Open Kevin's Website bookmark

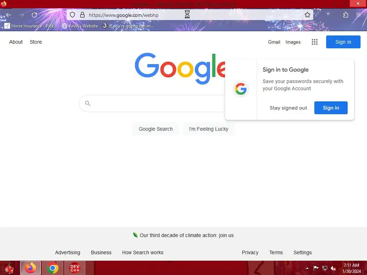click(x=80, y=26)
